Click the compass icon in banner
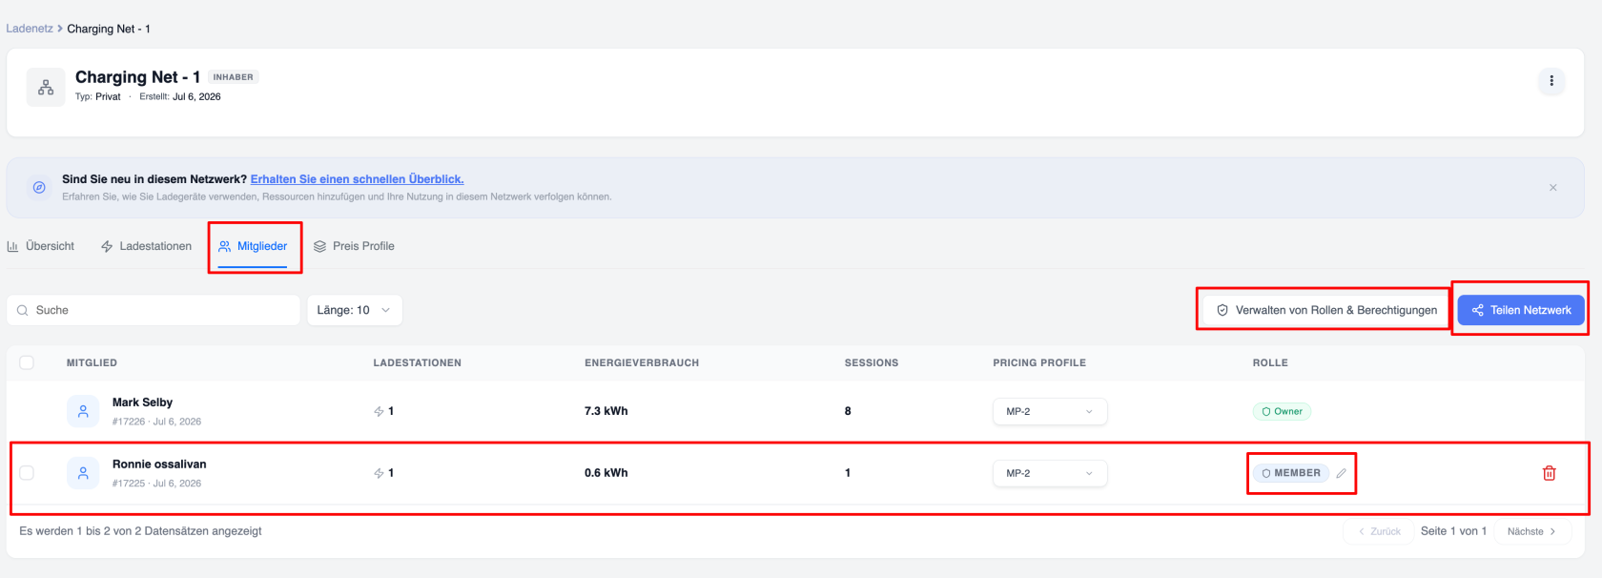The height and width of the screenshot is (578, 1602). click(39, 187)
